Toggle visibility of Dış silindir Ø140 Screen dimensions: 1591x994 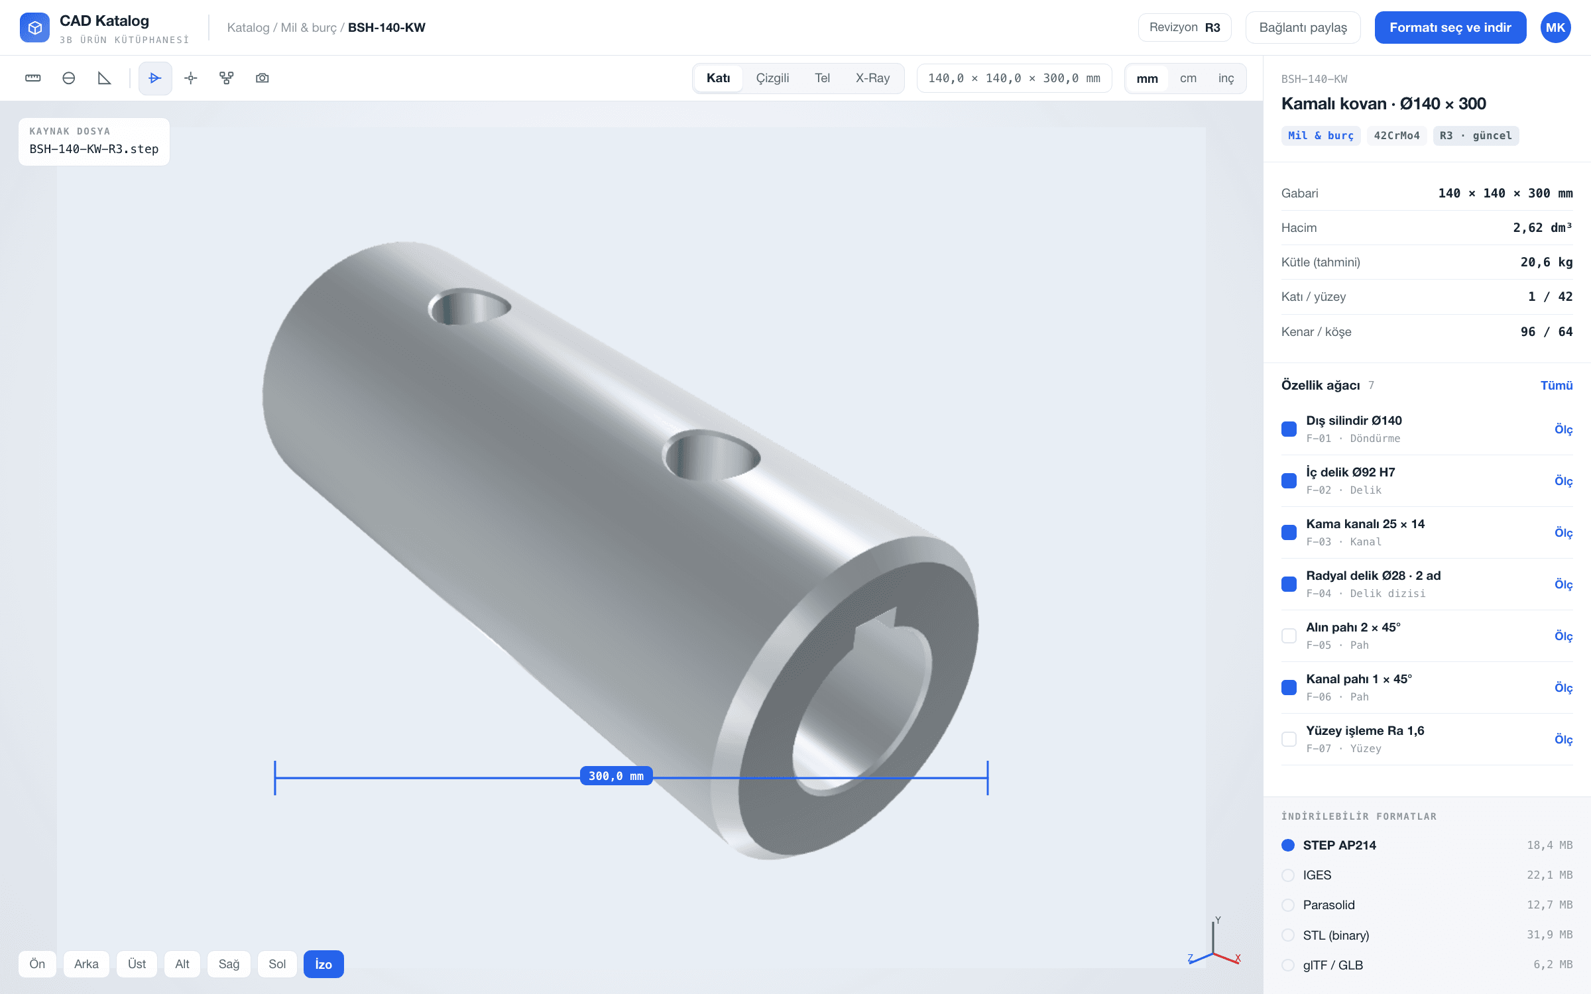pos(1289,429)
